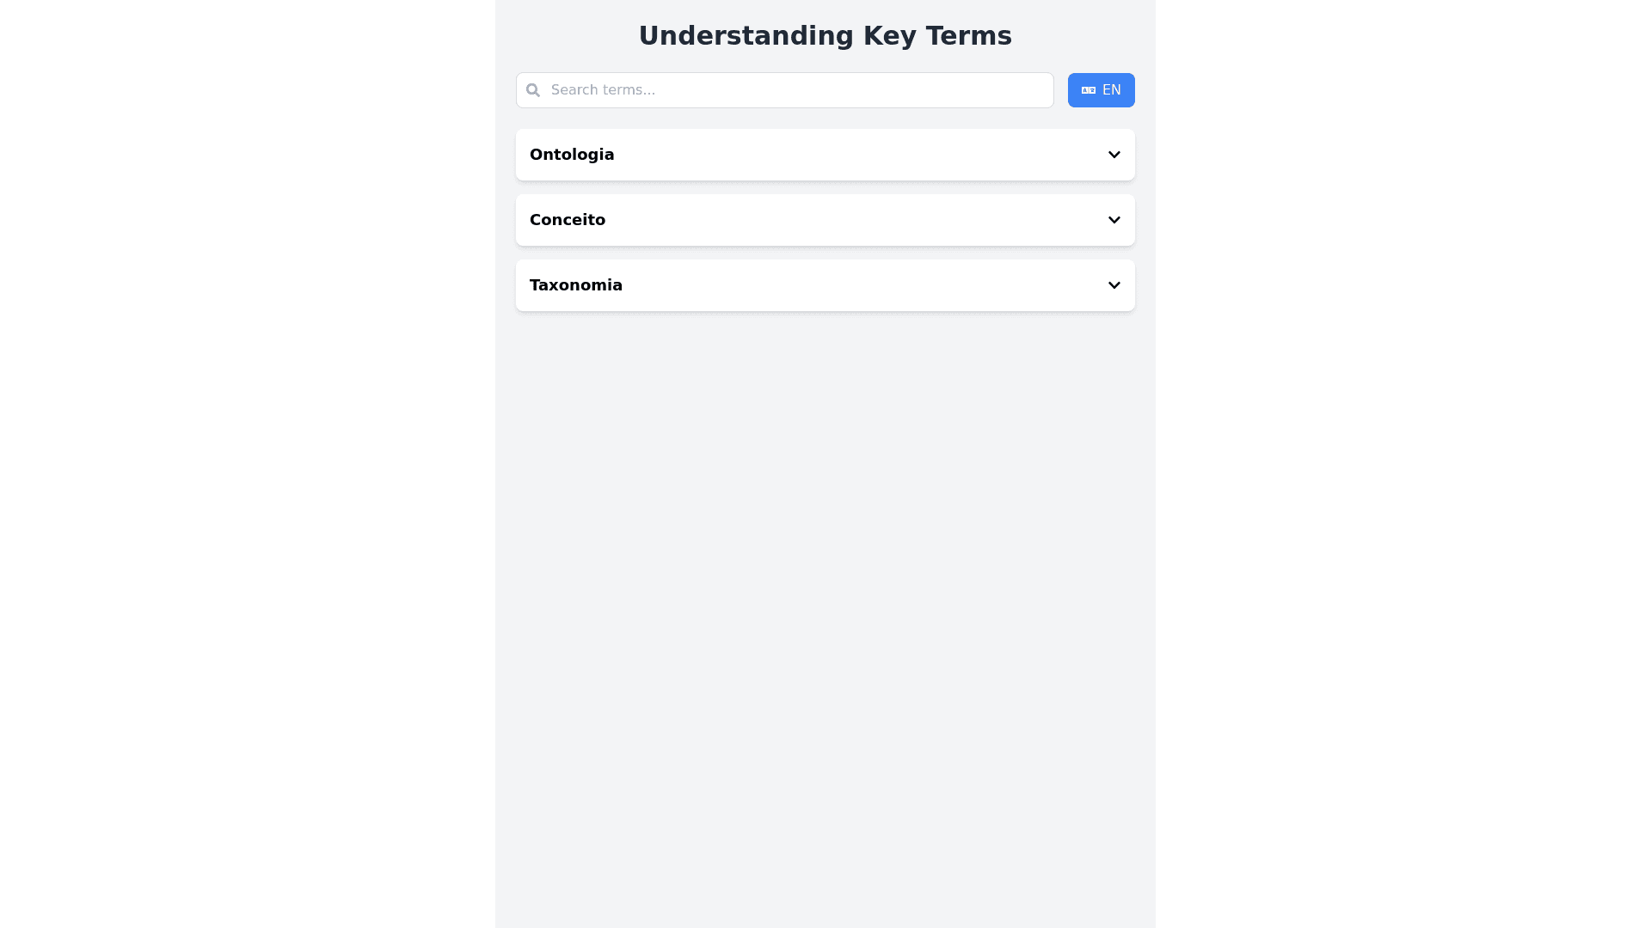Expand the Taxonomia term

tap(825, 285)
